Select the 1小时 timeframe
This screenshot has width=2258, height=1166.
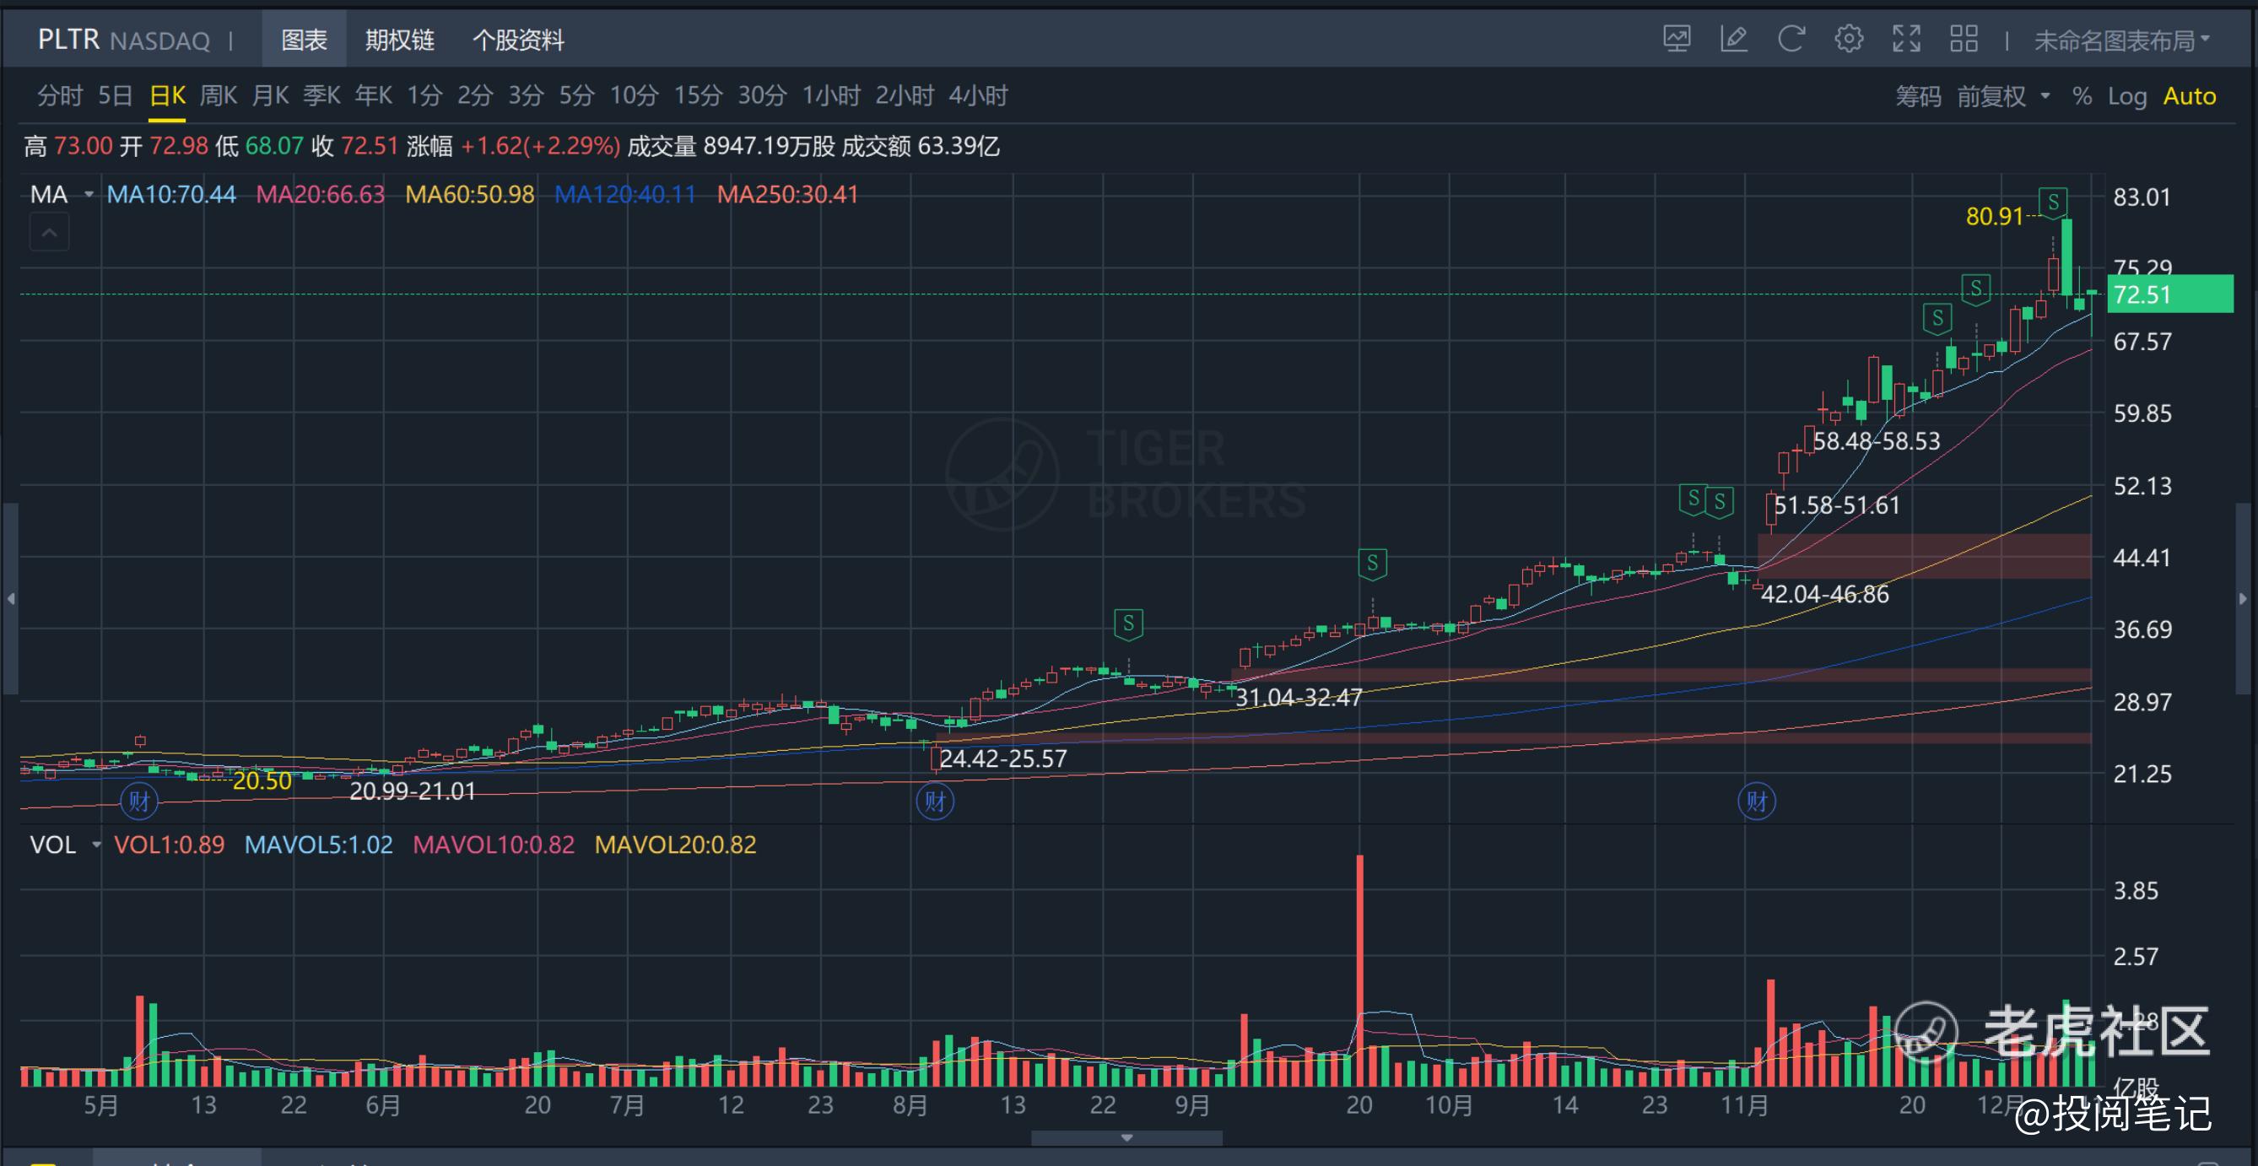[x=831, y=95]
